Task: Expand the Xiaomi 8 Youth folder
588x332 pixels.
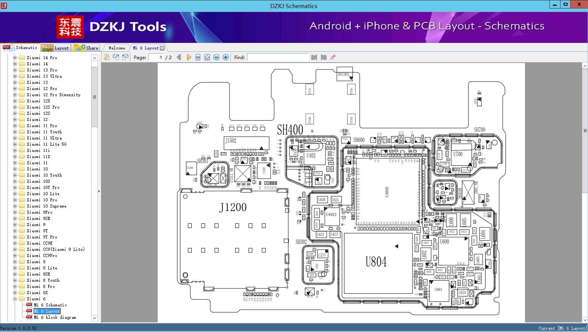Action: 15,280
